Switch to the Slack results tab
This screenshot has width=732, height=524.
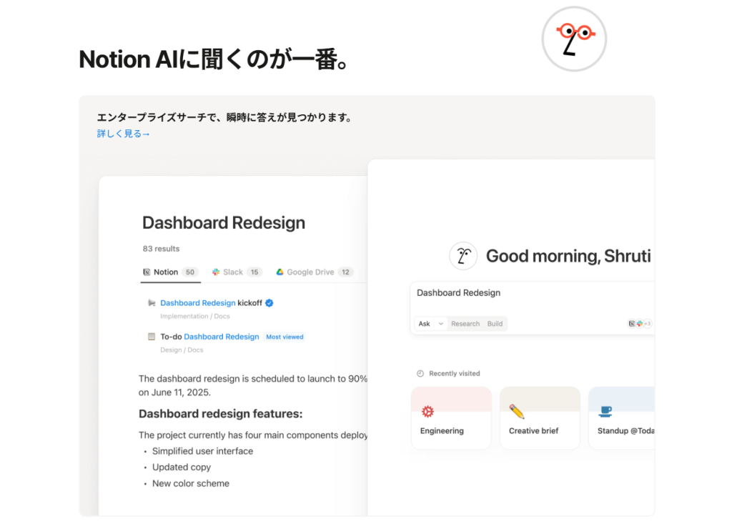pyautogui.click(x=237, y=272)
